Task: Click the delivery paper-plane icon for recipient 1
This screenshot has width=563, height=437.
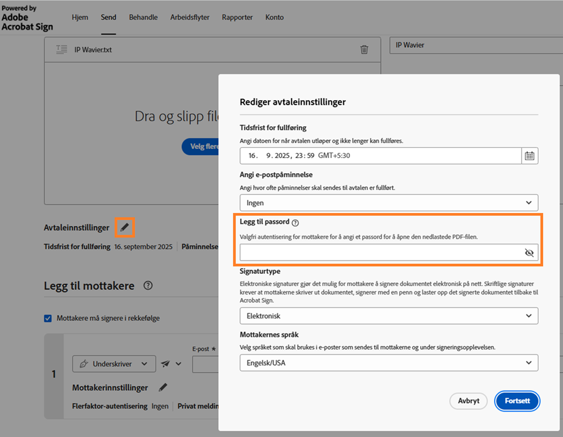Action: coord(165,364)
